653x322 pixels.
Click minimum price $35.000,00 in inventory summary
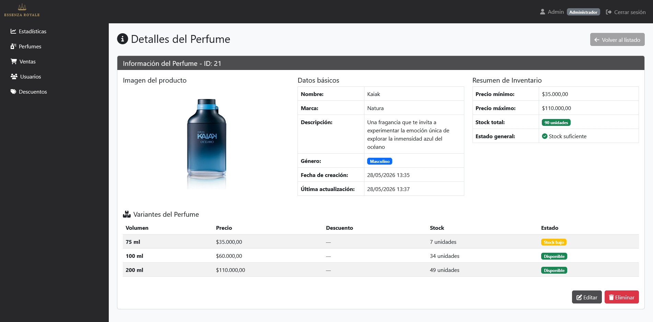(555, 94)
